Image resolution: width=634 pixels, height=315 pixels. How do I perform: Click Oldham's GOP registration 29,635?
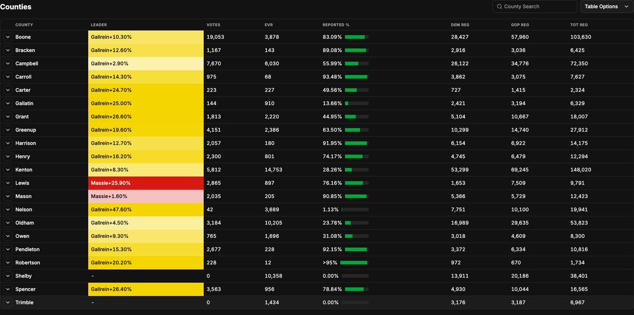[520, 223]
